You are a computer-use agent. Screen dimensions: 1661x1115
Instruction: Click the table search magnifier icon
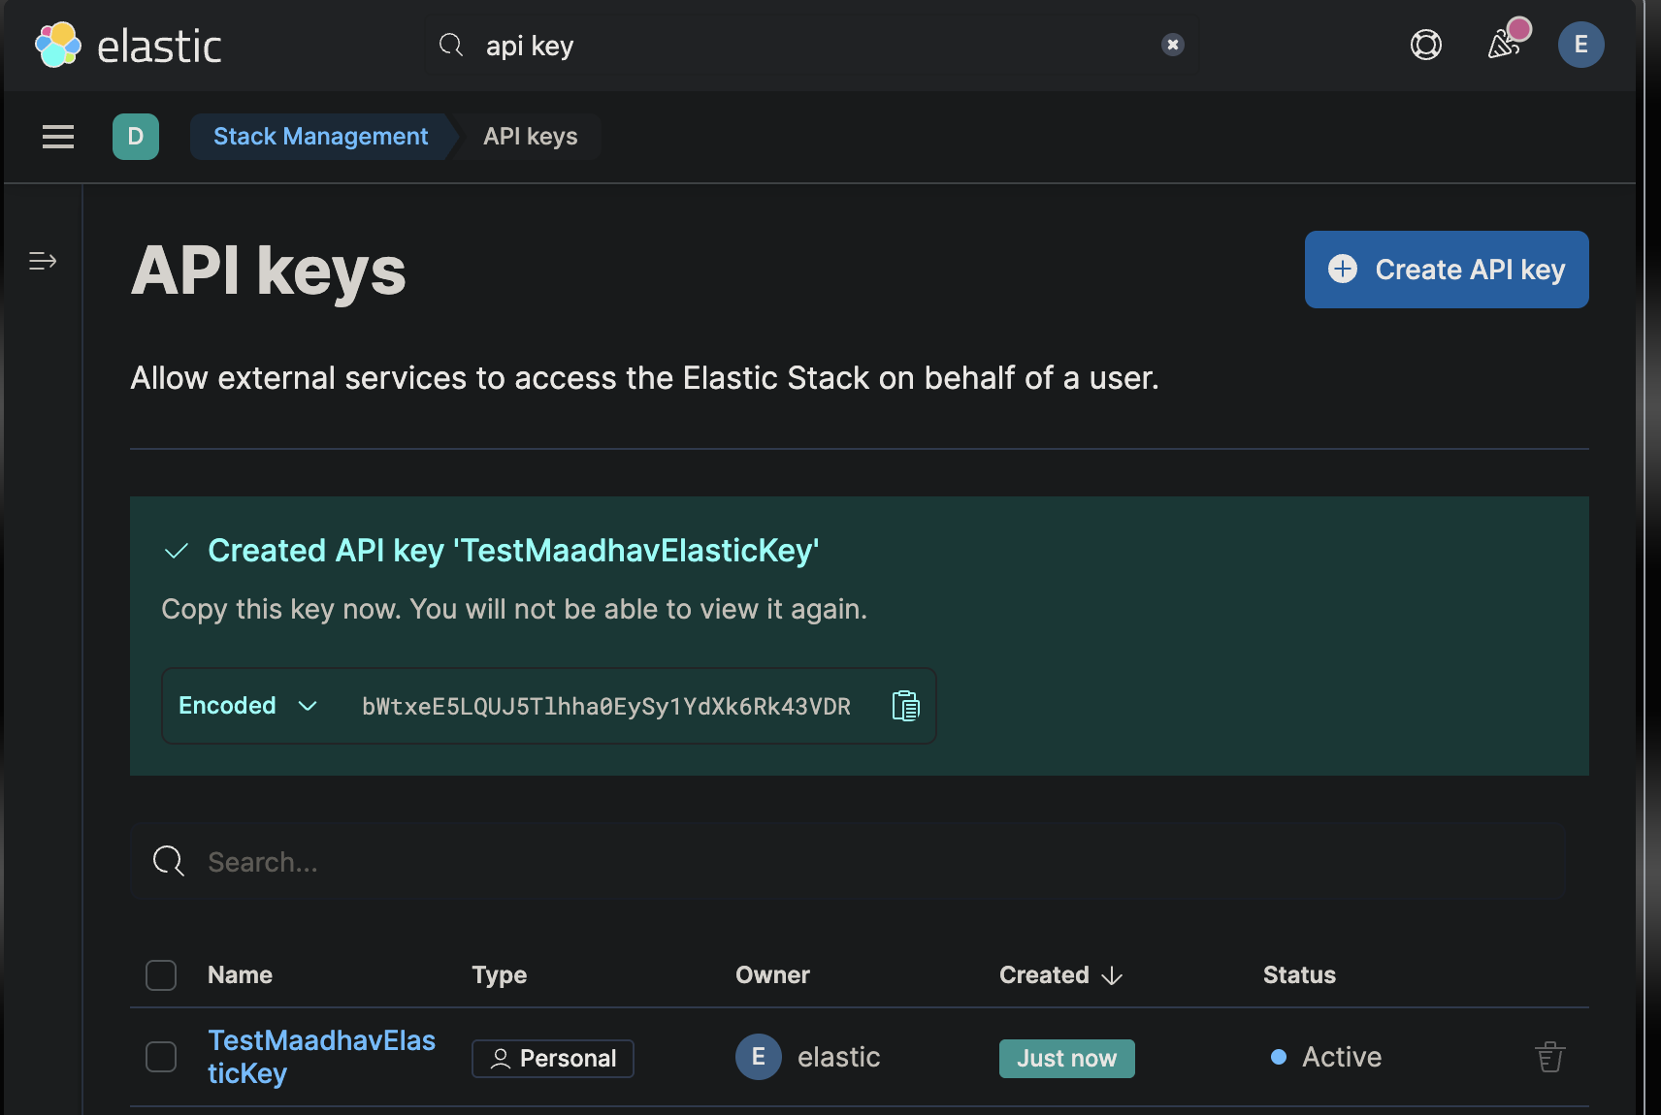point(169,861)
